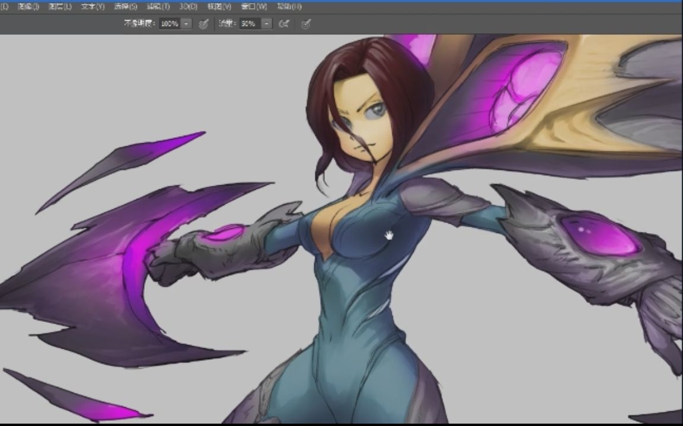683x426 pixels.
Task: Click the purple gem on right gauntlet
Action: pyautogui.click(x=599, y=235)
